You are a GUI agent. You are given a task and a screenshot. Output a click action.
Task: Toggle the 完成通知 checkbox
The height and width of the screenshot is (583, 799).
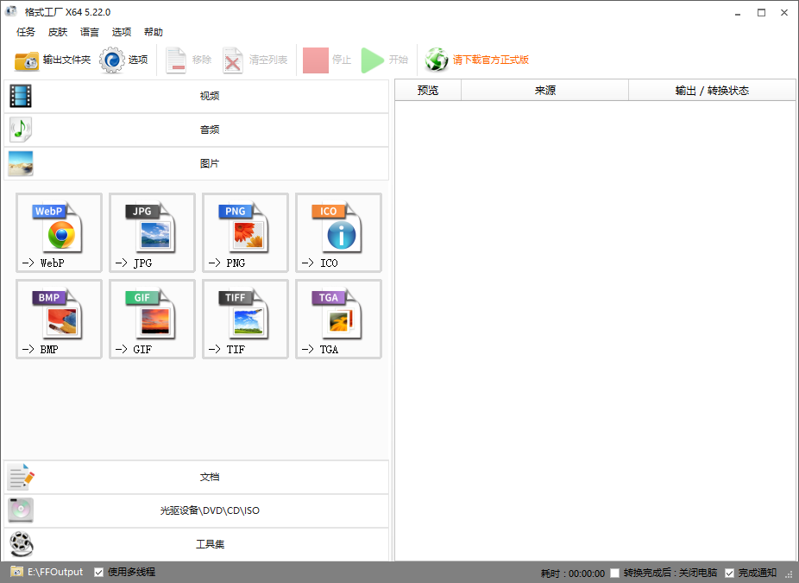click(x=729, y=573)
